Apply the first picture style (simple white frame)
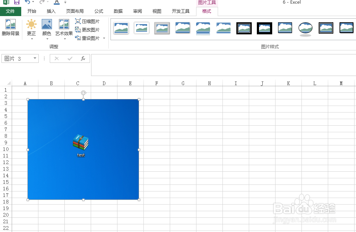356x232 pixels. click(x=121, y=28)
